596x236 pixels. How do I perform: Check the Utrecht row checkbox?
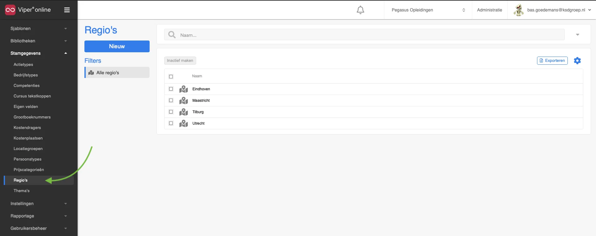tap(171, 123)
